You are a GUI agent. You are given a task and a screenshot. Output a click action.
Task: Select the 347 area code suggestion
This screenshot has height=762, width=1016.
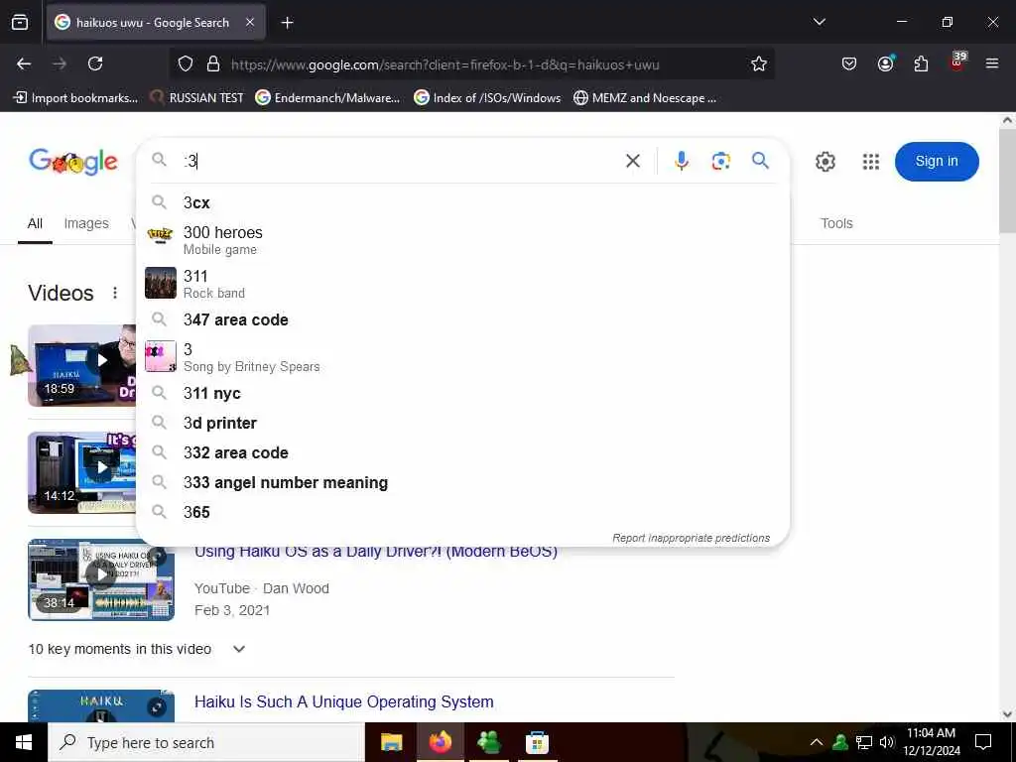462,320
